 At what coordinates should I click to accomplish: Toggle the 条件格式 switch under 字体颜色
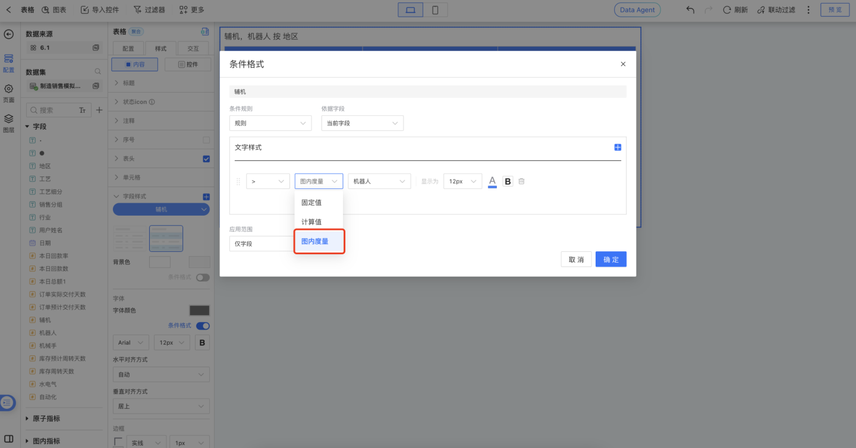point(203,326)
